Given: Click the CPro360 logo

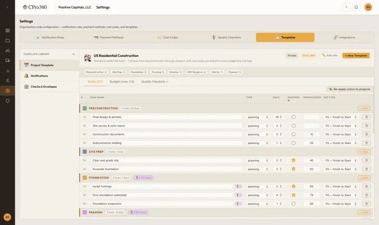Looking at the screenshot, I should (35, 7).
